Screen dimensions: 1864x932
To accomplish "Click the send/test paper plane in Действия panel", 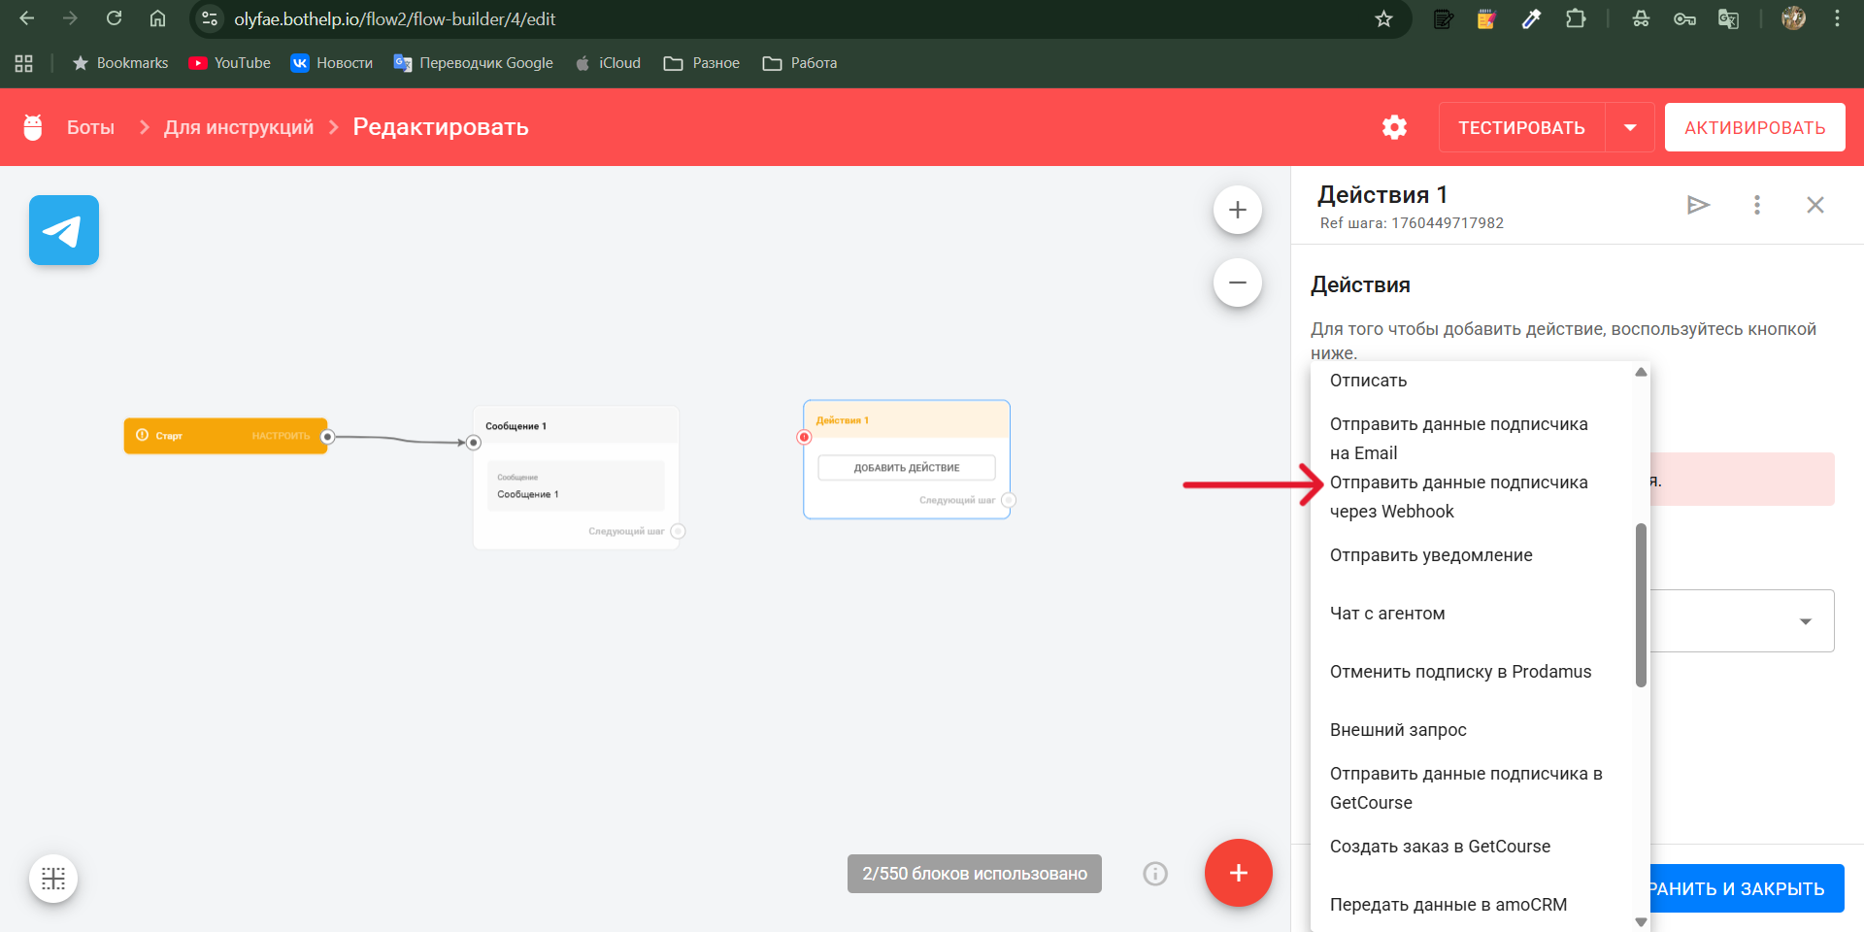I will (1698, 205).
